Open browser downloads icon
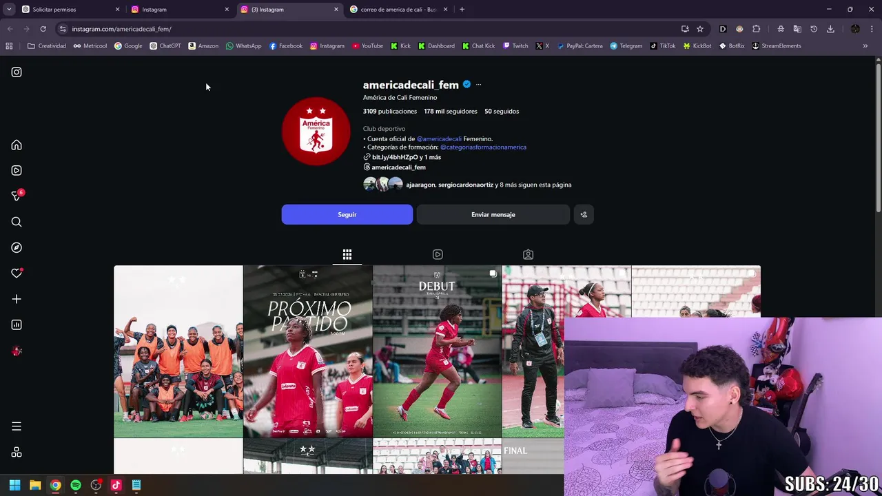Viewport: 882px width, 496px height. tap(830, 29)
